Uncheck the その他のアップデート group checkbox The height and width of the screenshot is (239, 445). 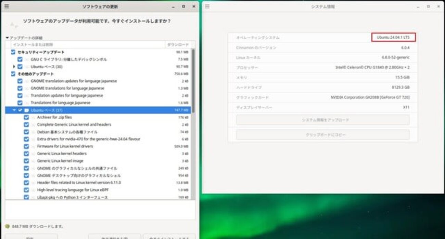tap(13, 74)
